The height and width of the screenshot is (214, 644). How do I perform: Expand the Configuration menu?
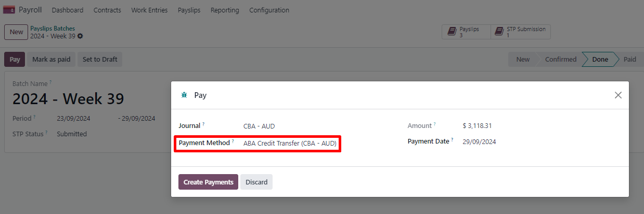(x=269, y=10)
